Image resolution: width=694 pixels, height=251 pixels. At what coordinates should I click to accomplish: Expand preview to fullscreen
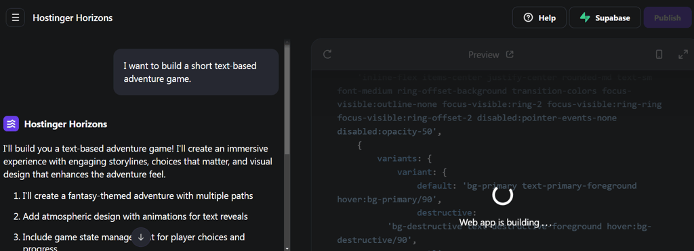click(683, 55)
